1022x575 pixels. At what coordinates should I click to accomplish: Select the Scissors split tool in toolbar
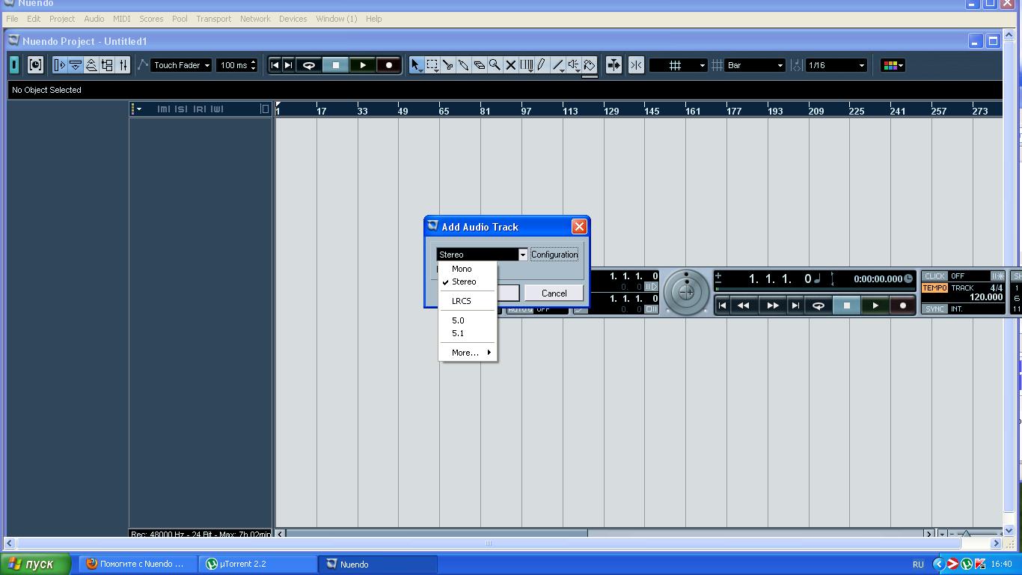pos(448,65)
